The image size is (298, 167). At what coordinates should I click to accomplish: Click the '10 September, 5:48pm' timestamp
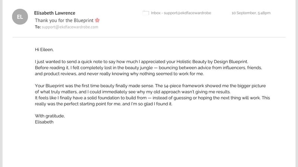coord(251,13)
